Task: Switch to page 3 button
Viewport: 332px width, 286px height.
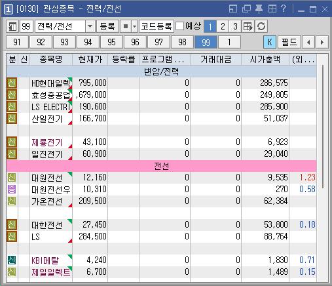Action: click(235, 26)
